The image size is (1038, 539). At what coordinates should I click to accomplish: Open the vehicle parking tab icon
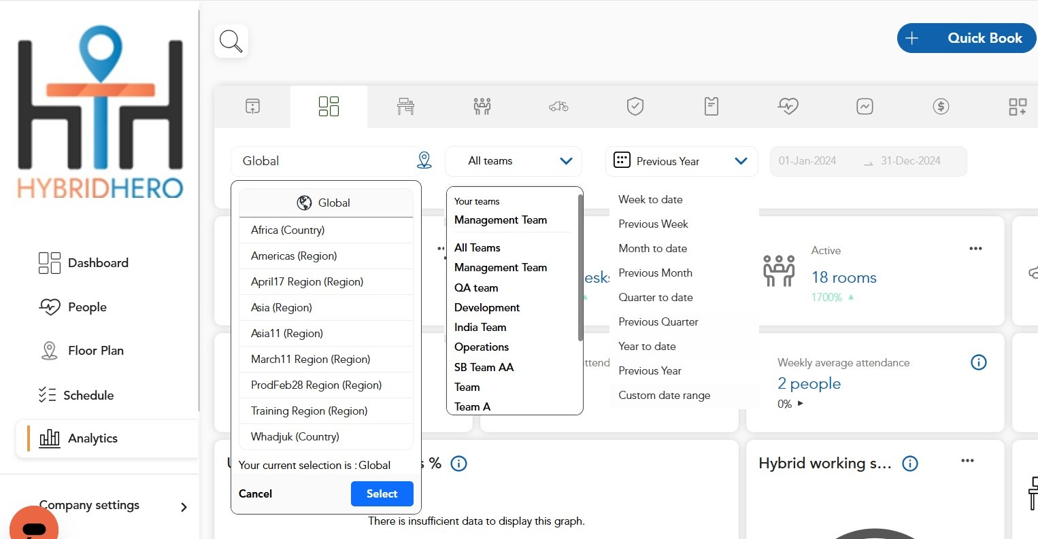point(558,106)
